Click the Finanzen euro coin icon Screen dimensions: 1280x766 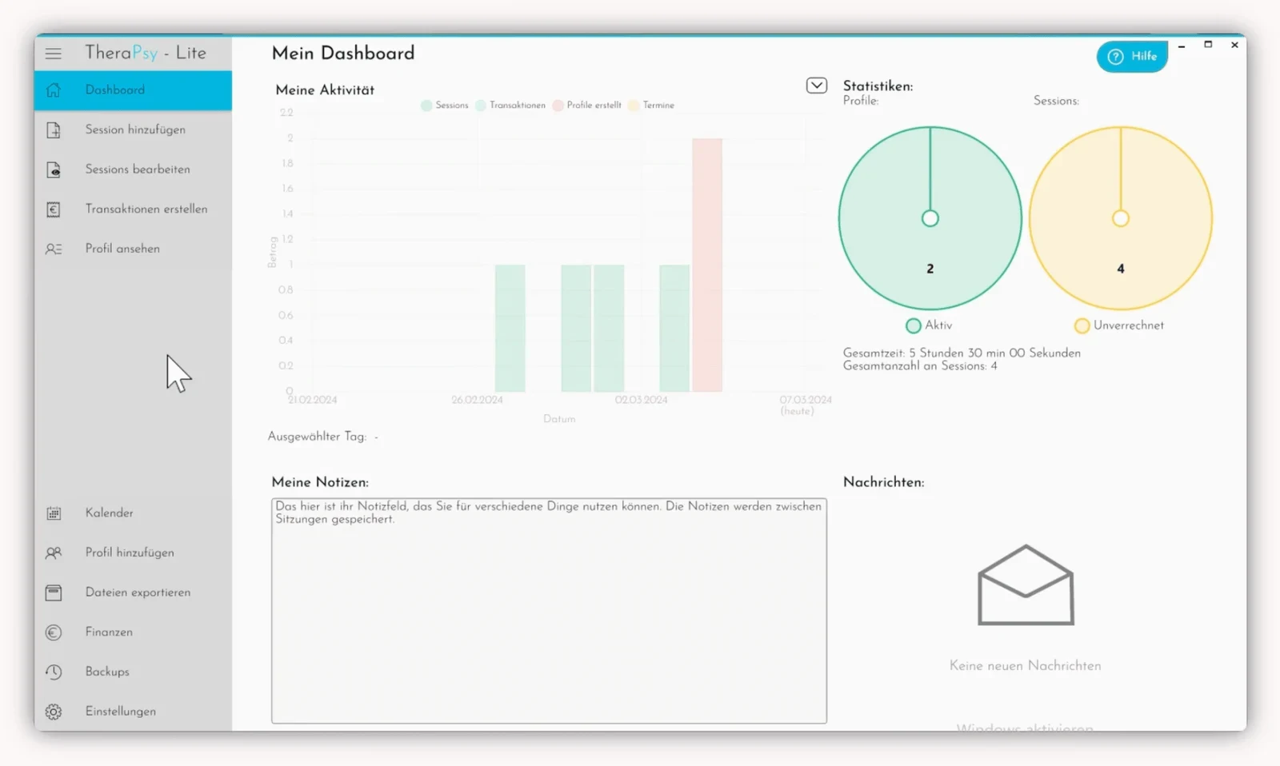click(x=54, y=632)
